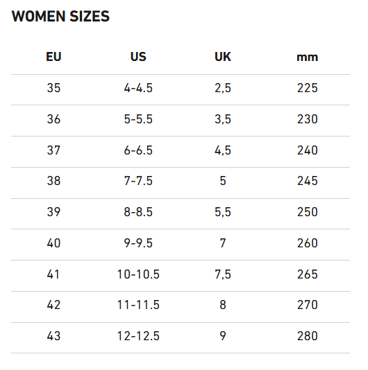Click US size 4-4.5 cell

click(x=138, y=88)
